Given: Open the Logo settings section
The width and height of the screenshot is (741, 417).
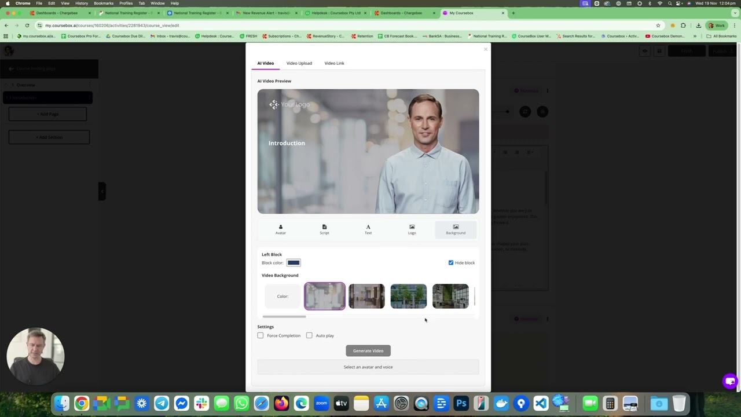Looking at the screenshot, I should [412, 229].
